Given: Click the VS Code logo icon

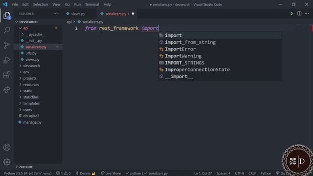Looking at the screenshot, I should 5,4.
